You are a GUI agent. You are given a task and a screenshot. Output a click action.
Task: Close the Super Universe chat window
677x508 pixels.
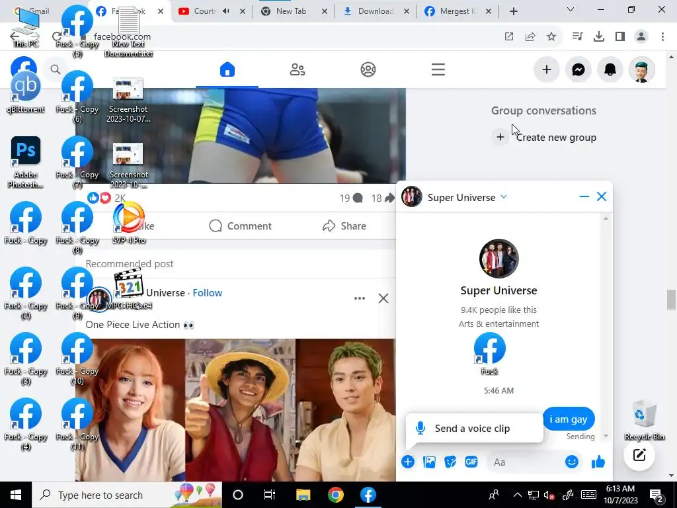click(602, 196)
